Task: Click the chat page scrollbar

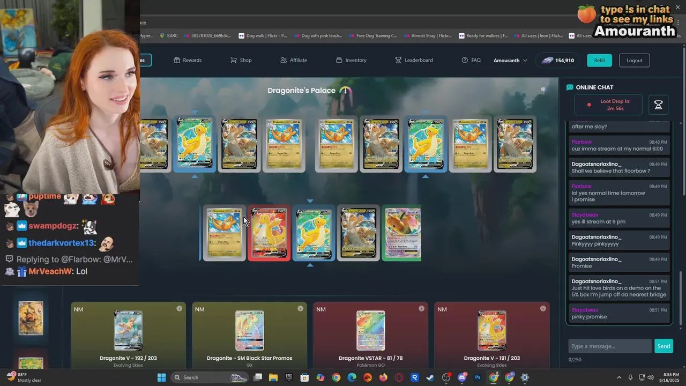Action: pyautogui.click(x=681, y=298)
